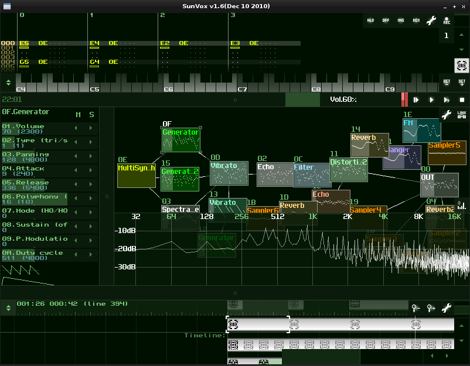
Task: Increase the 01.Volume controller with right arrow
Action: (91, 128)
